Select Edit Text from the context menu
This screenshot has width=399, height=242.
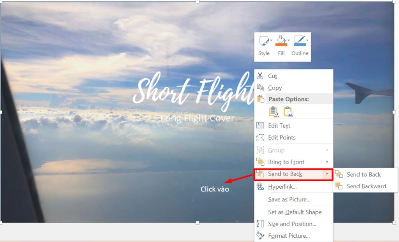coord(278,125)
